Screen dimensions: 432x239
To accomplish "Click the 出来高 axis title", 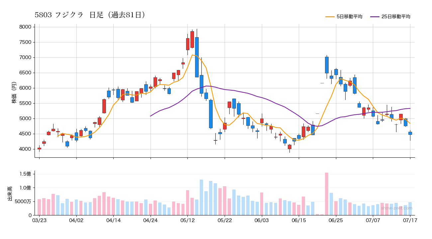I will (x=10, y=193).
